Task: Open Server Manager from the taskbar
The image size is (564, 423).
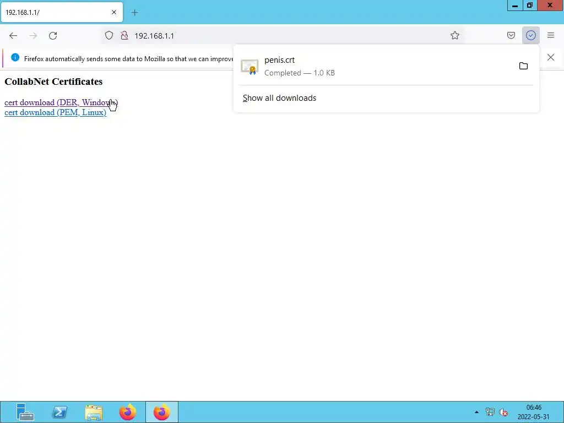Action: click(25, 412)
